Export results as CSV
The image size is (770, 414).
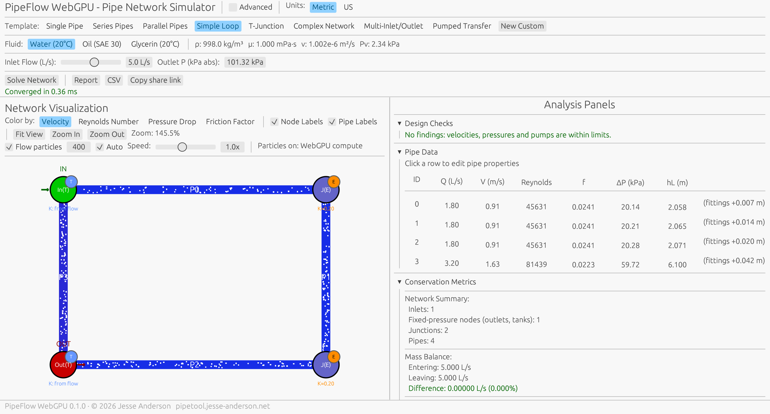pos(114,80)
